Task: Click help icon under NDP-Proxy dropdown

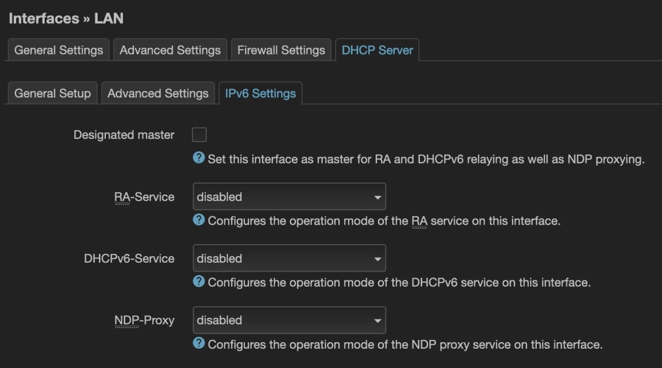Action: tap(199, 344)
